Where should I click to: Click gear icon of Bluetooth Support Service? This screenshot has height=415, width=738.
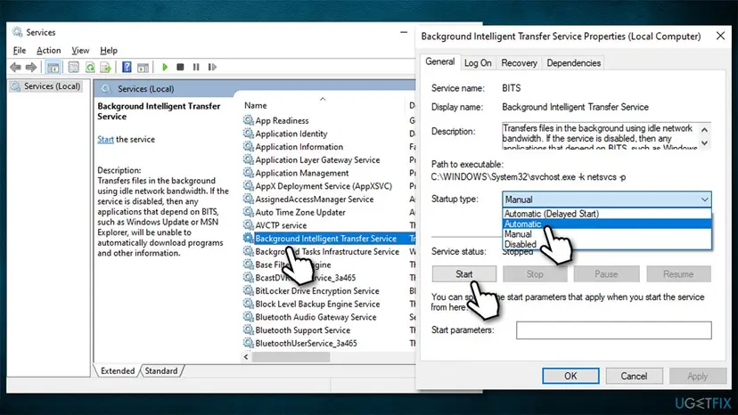(248, 330)
